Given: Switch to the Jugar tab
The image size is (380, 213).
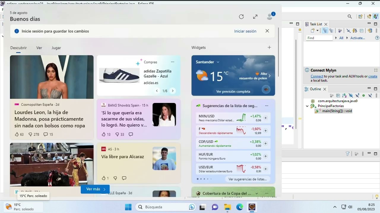Looking at the screenshot, I should [56, 48].
